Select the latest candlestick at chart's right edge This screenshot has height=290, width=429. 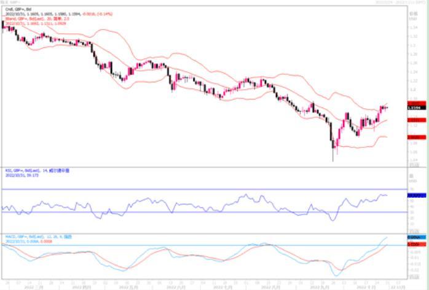(387, 108)
